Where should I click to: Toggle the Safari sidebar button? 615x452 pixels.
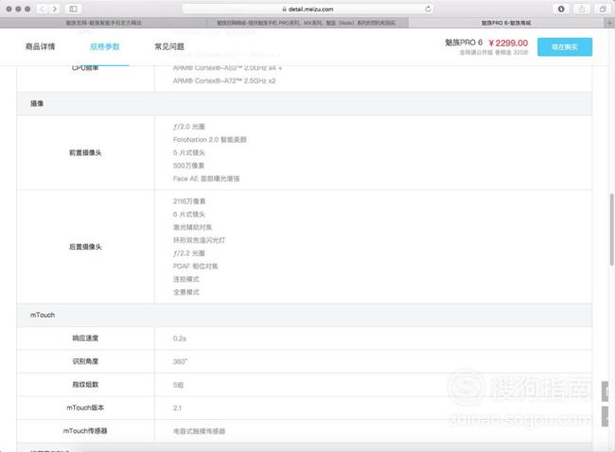[74, 9]
